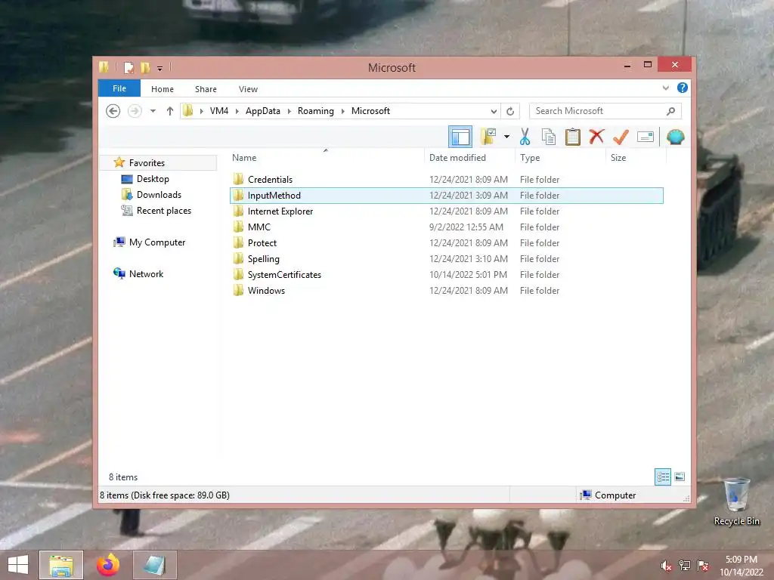Toggle the navigation pane toolbar button
The image size is (774, 580).
pyautogui.click(x=460, y=137)
